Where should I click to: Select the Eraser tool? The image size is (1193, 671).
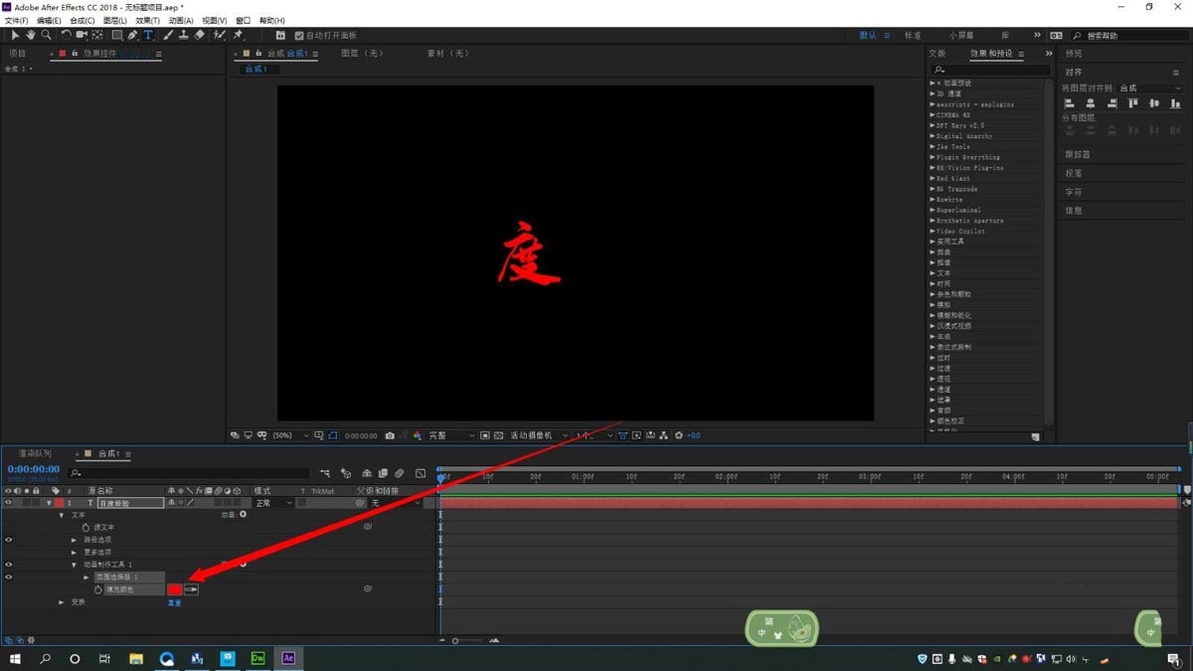click(x=199, y=35)
